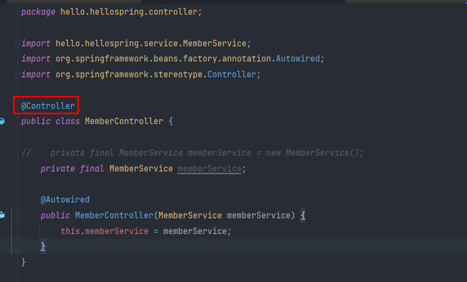This screenshot has width=467, height=282.
Task: Click the commented-out 'new MemberService()' line
Action: (192, 153)
